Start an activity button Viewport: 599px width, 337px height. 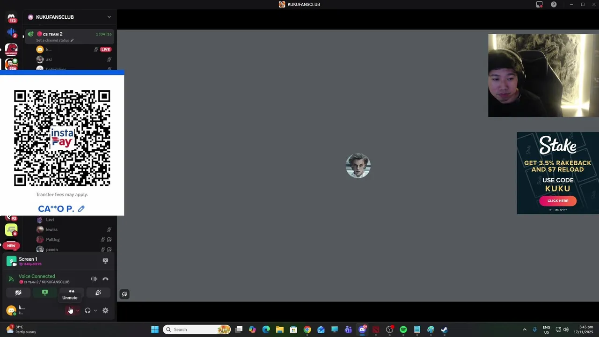click(72, 292)
